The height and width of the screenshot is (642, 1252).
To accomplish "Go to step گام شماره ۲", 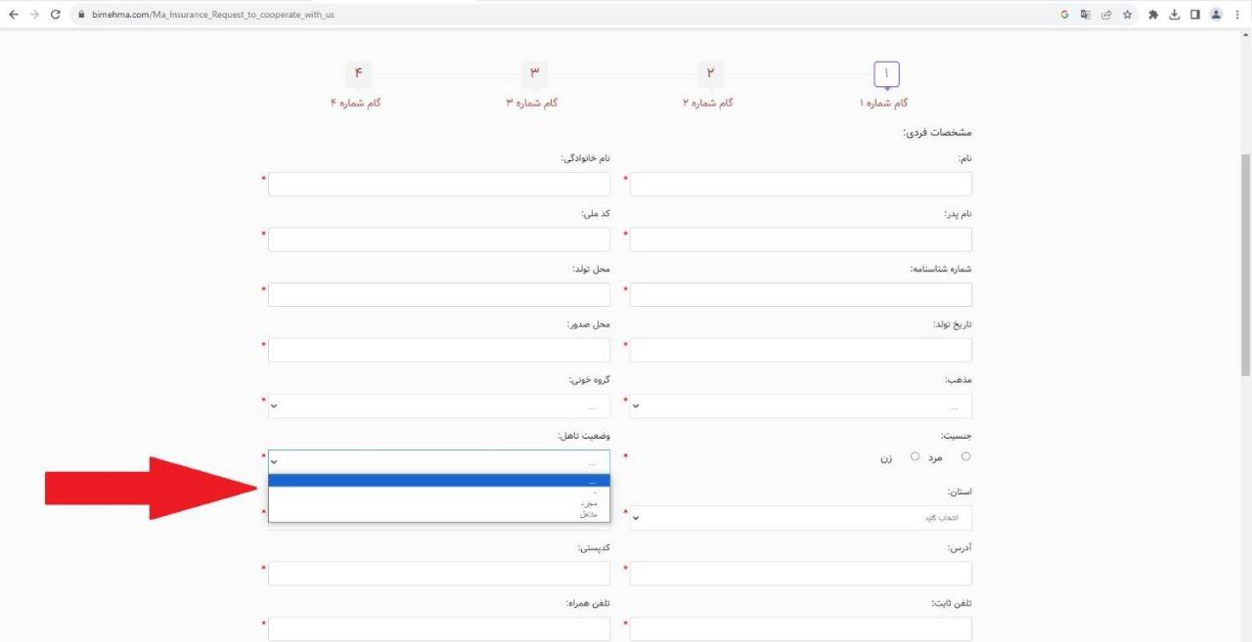I will (710, 71).
